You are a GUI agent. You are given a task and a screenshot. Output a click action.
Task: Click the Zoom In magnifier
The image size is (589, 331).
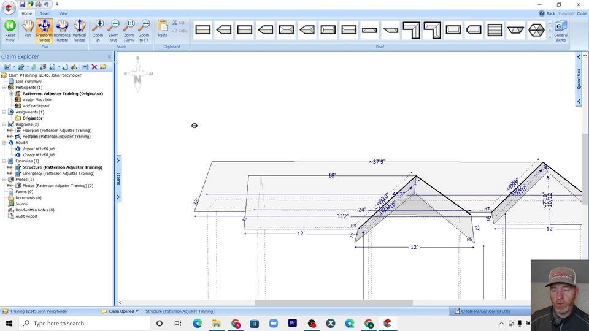[98, 29]
